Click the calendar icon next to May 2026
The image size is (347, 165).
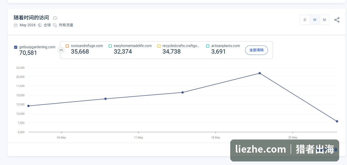click(16, 25)
